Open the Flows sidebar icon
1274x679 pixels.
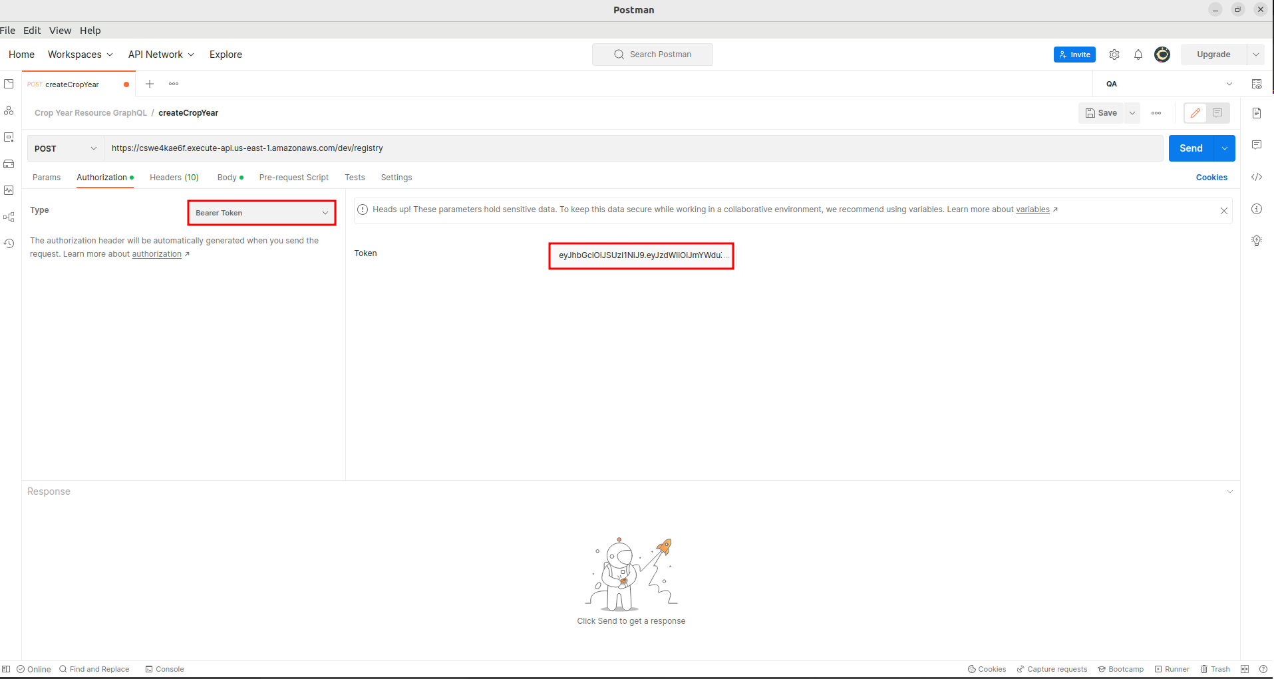pos(9,217)
